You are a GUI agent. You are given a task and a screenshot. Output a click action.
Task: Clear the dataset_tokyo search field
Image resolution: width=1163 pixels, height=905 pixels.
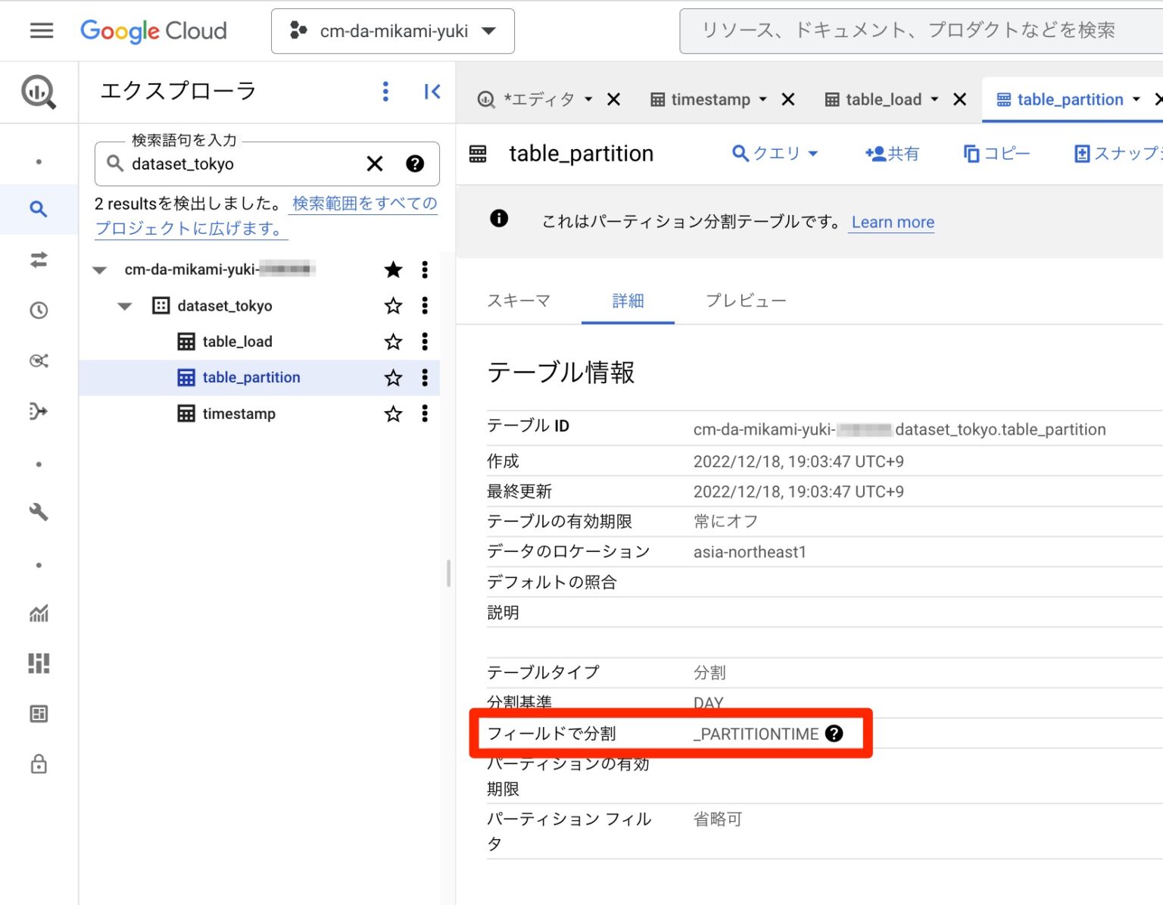click(374, 164)
